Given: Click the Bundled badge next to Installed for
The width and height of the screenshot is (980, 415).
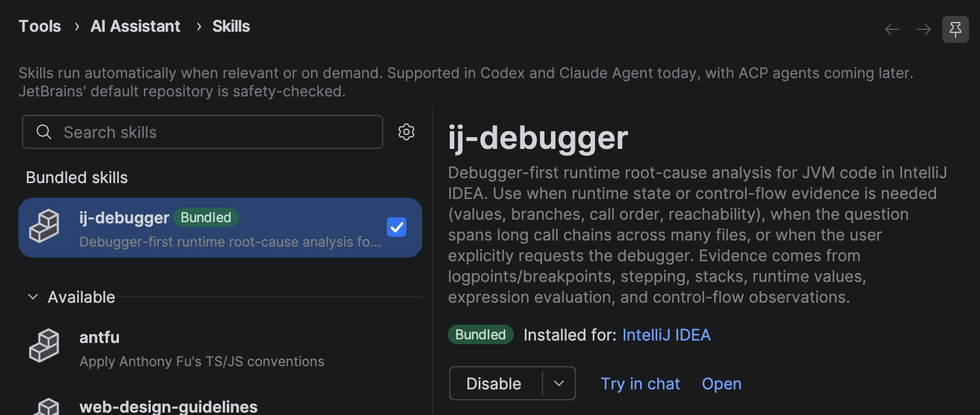Looking at the screenshot, I should tap(481, 334).
